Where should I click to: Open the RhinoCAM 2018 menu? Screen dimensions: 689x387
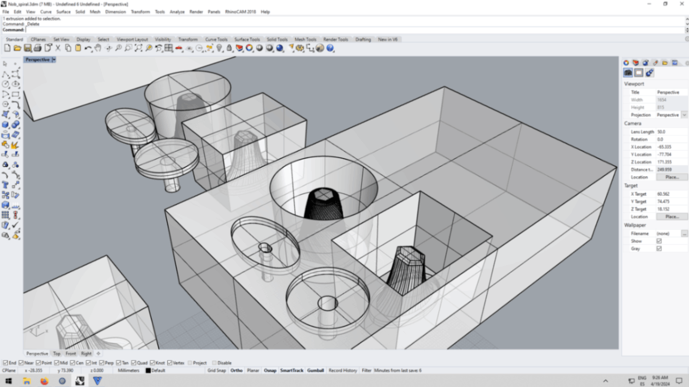(x=240, y=12)
